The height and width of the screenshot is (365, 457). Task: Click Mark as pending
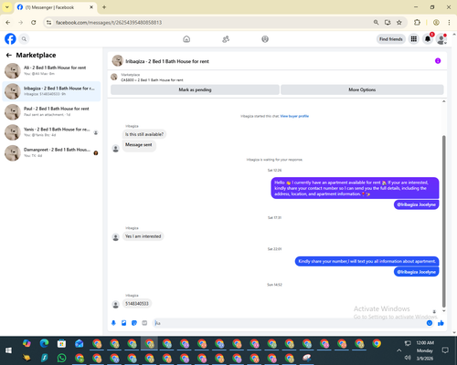[195, 89]
